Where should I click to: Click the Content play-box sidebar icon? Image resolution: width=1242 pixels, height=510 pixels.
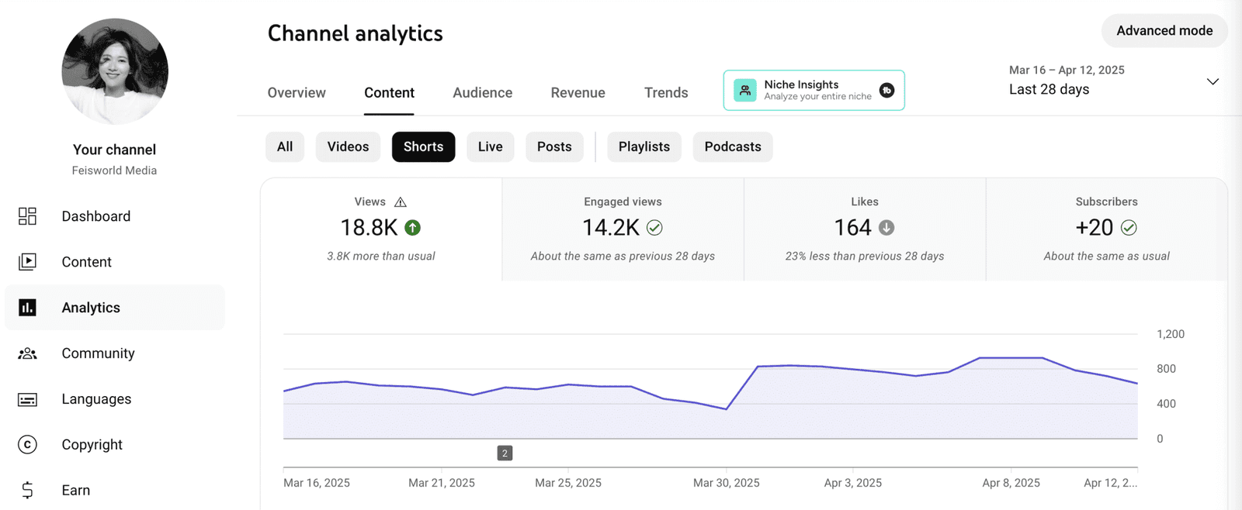[27, 262]
